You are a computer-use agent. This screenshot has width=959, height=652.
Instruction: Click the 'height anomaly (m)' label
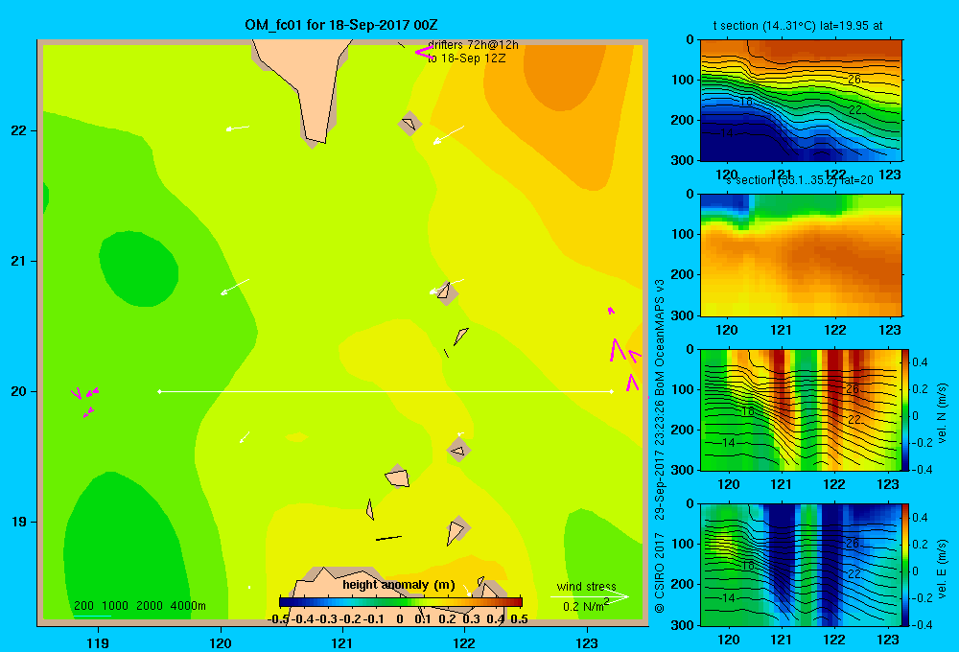[x=399, y=585]
